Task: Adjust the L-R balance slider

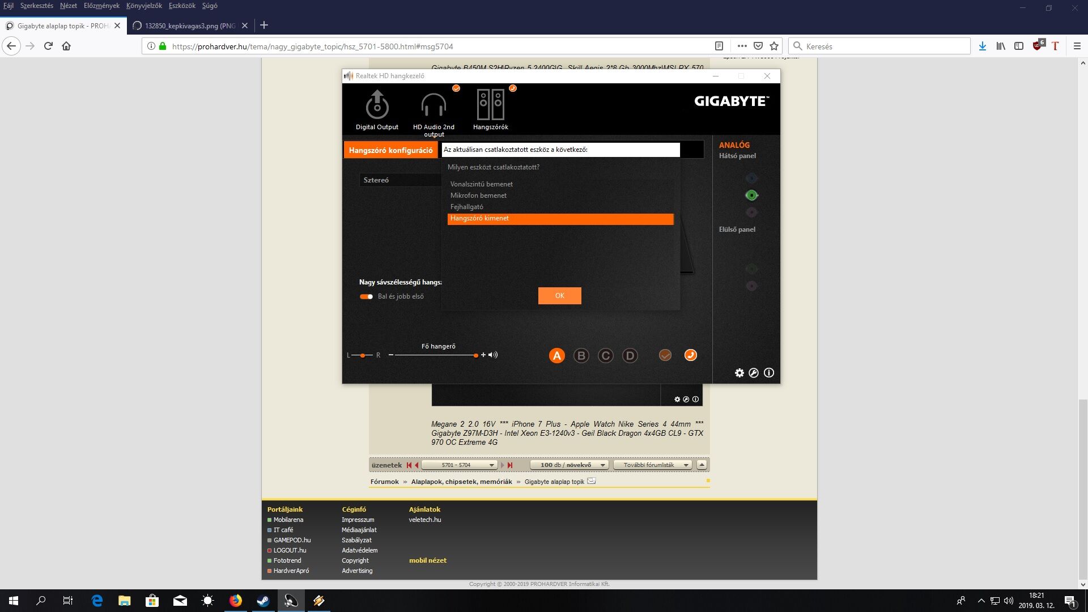Action: click(363, 355)
